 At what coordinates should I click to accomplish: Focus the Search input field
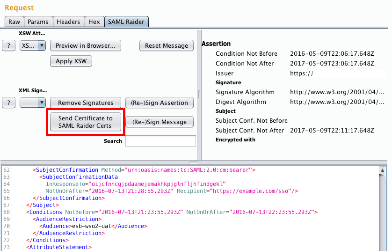(x=160, y=141)
